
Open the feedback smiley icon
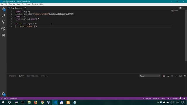click(181, 99)
